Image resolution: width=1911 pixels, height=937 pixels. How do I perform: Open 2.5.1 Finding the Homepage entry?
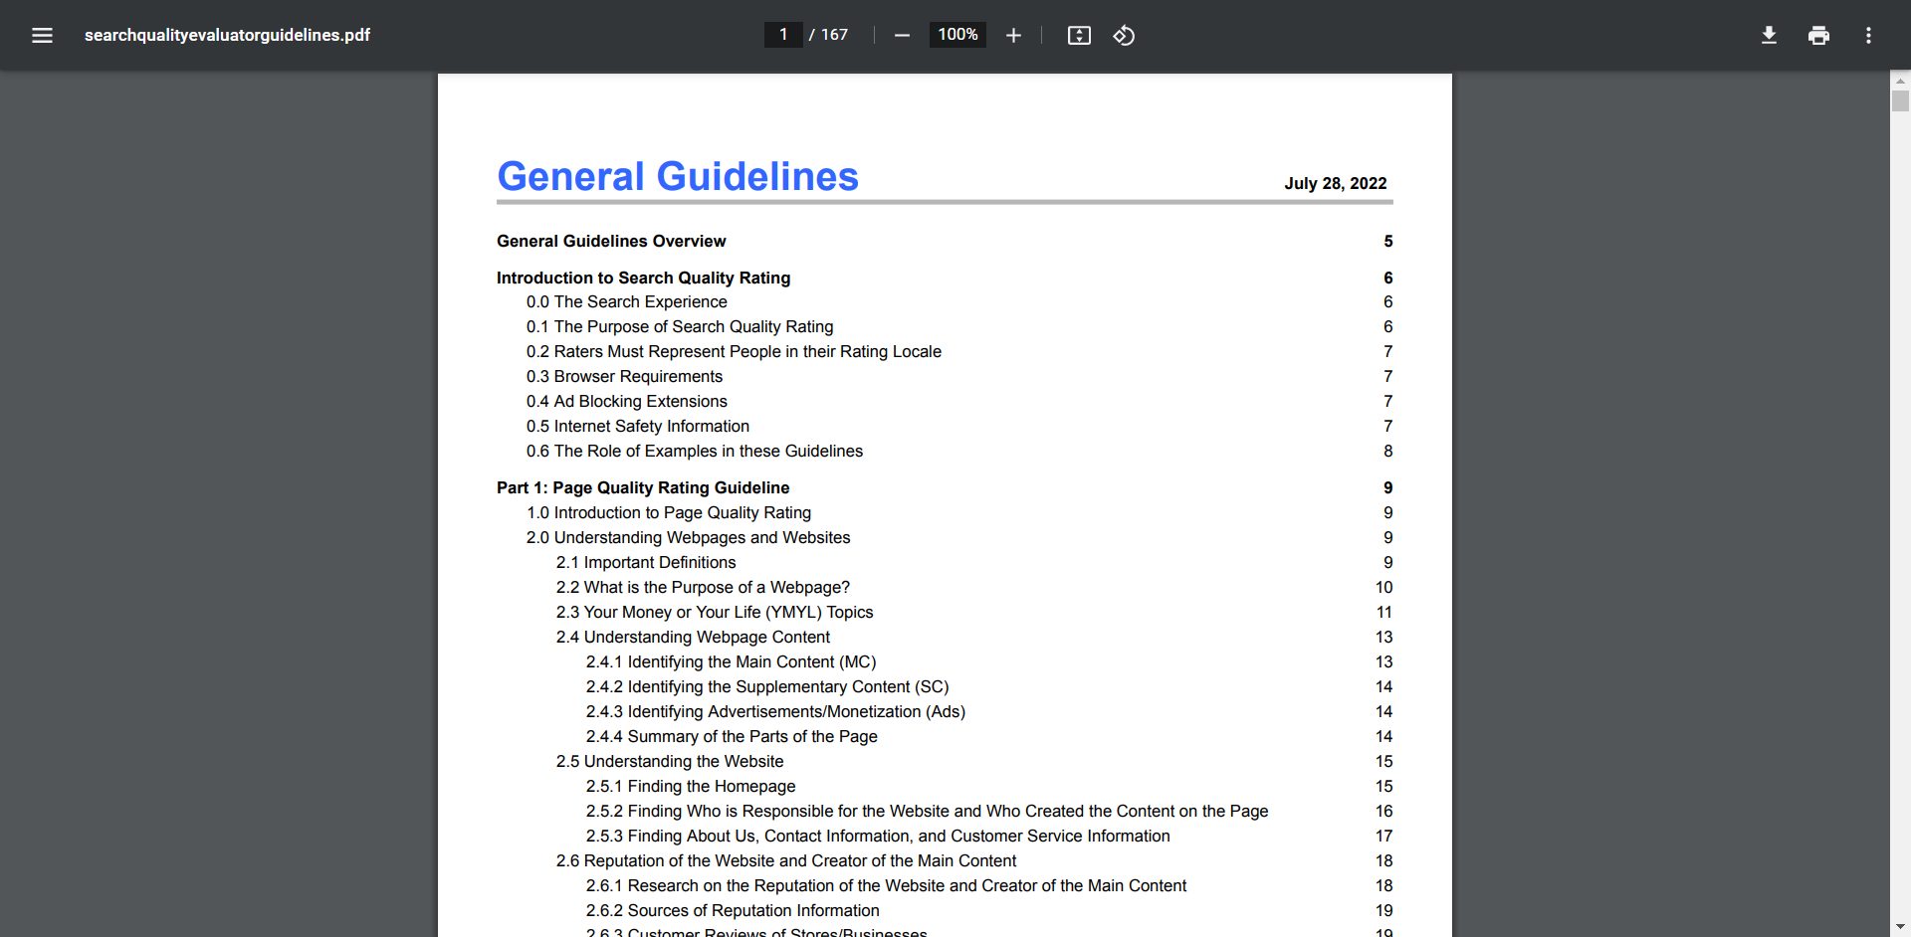tap(690, 786)
